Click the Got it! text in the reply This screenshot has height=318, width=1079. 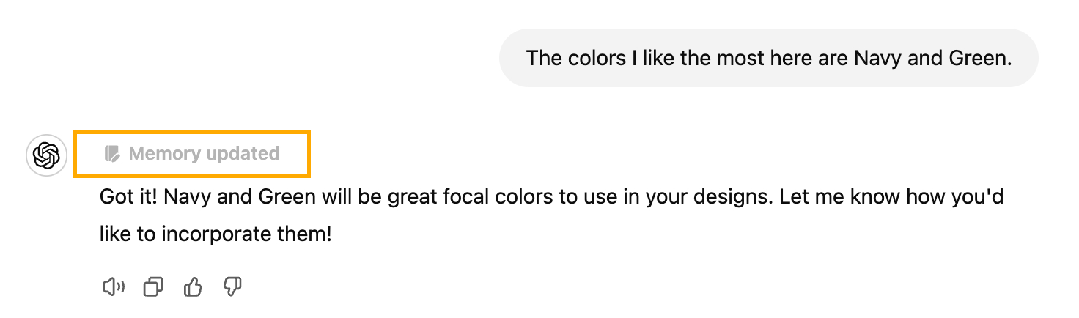tap(128, 198)
